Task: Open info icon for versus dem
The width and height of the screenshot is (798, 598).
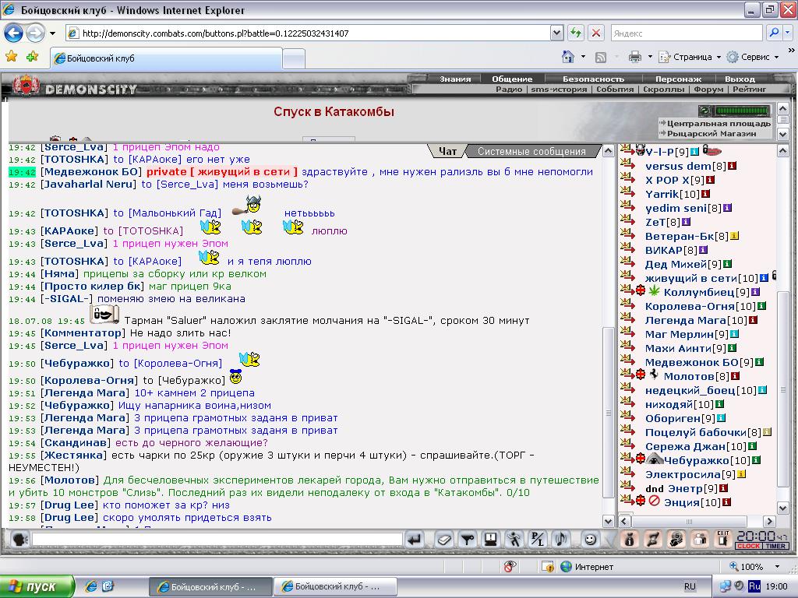Action: [x=732, y=167]
